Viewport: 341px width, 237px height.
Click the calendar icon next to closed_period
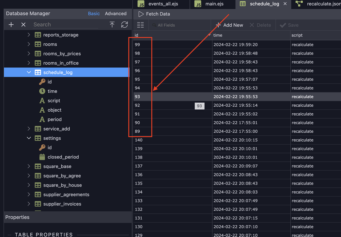[x=42, y=157]
